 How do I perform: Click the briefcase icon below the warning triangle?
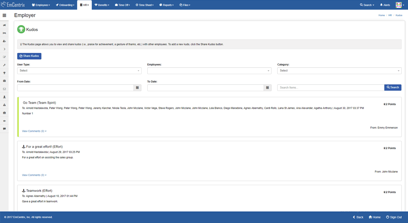pos(4,113)
